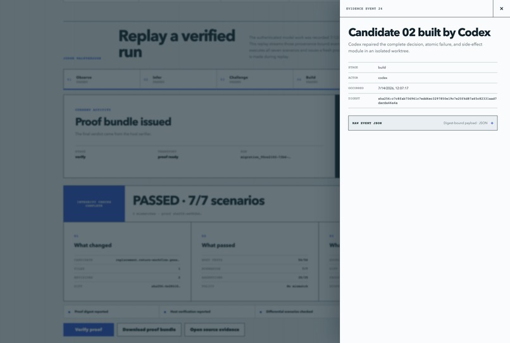The height and width of the screenshot is (343, 510).
Task: Select the occurred timestamp 7/14/2026, 12:07:17
Action: (x=393, y=88)
